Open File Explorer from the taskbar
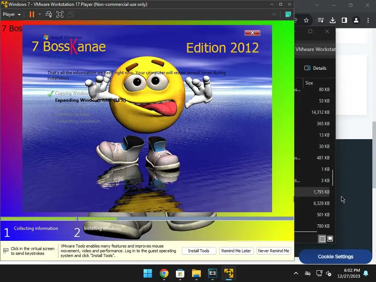 click(x=196, y=273)
